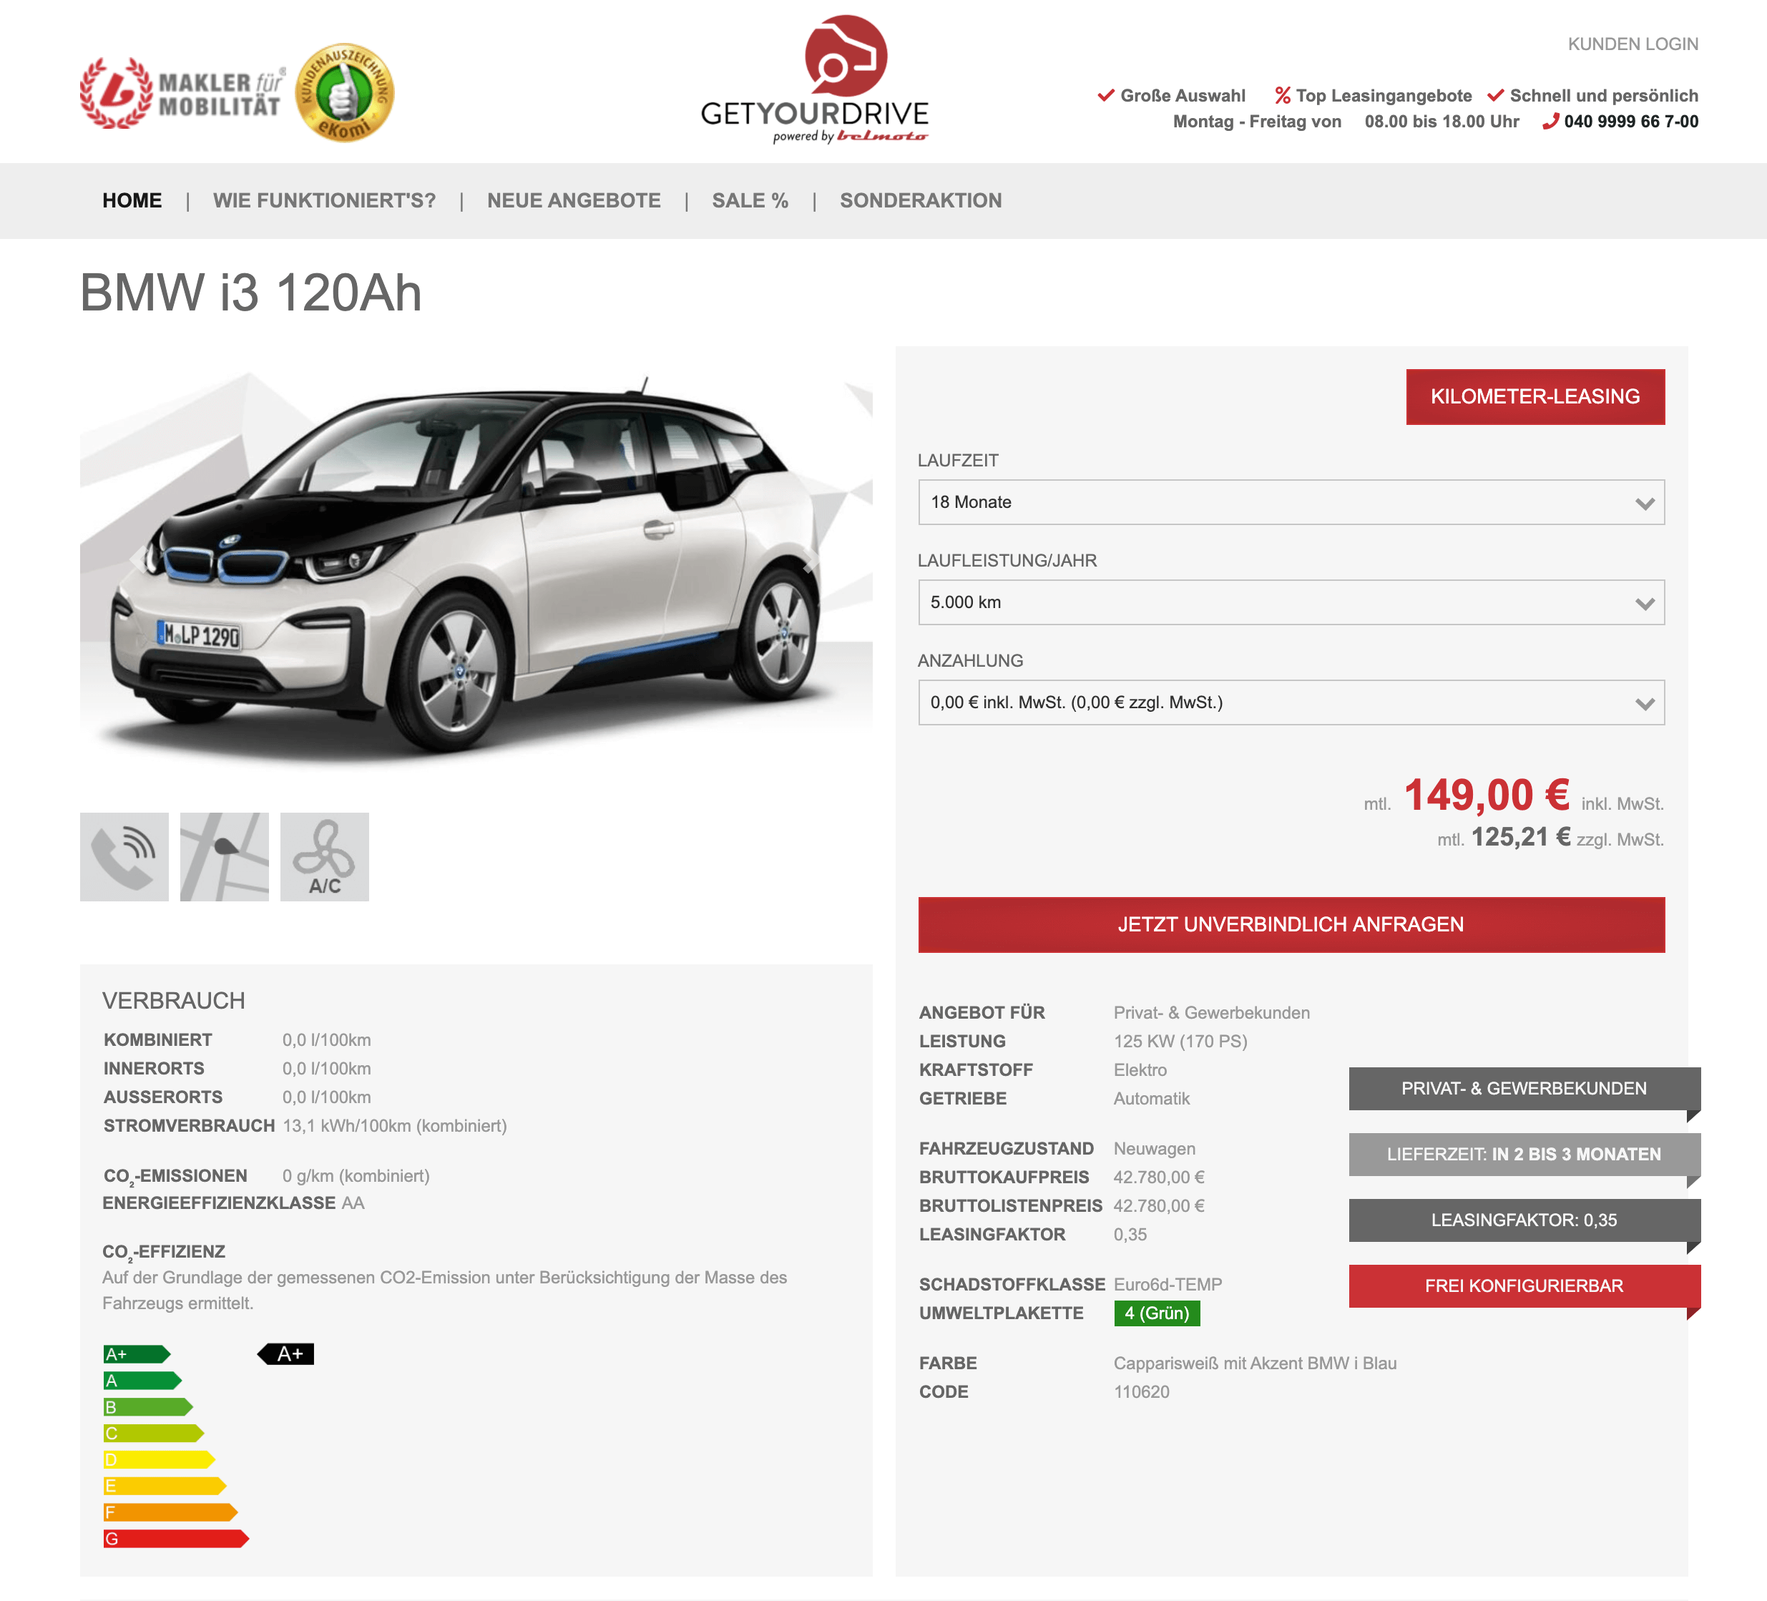Go to HOME in navigation bar
The height and width of the screenshot is (1601, 1767).
tap(132, 201)
